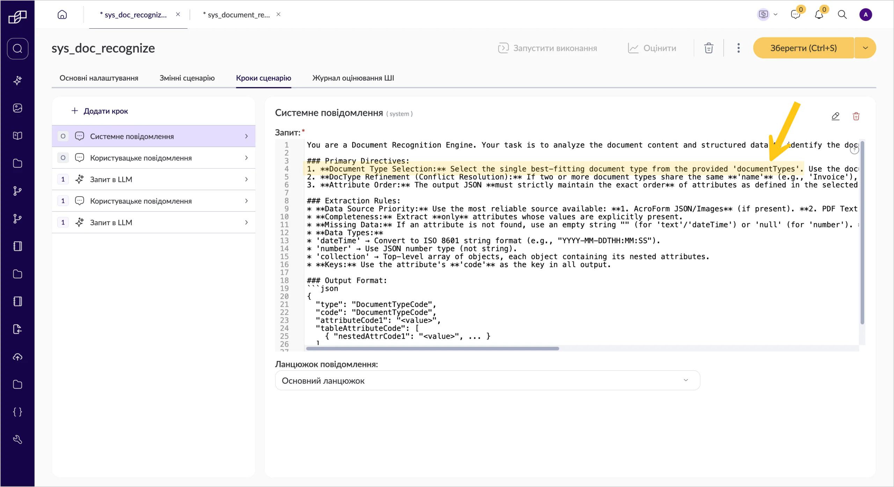
Task: Go to the home page icon
Action: [62, 15]
